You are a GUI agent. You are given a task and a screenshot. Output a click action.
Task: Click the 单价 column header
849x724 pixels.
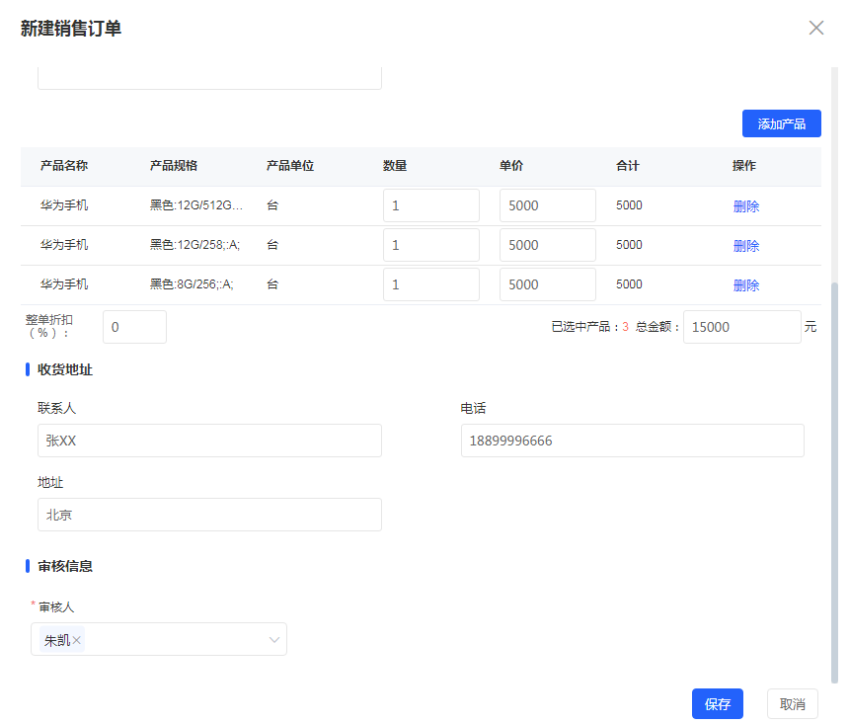click(511, 165)
